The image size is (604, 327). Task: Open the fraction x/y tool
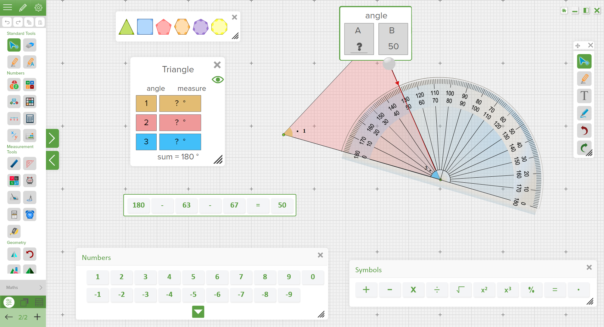point(14,136)
